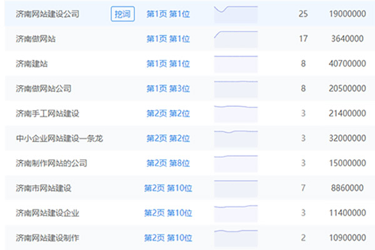Click index value 25
375x250 pixels.
tap(303, 14)
